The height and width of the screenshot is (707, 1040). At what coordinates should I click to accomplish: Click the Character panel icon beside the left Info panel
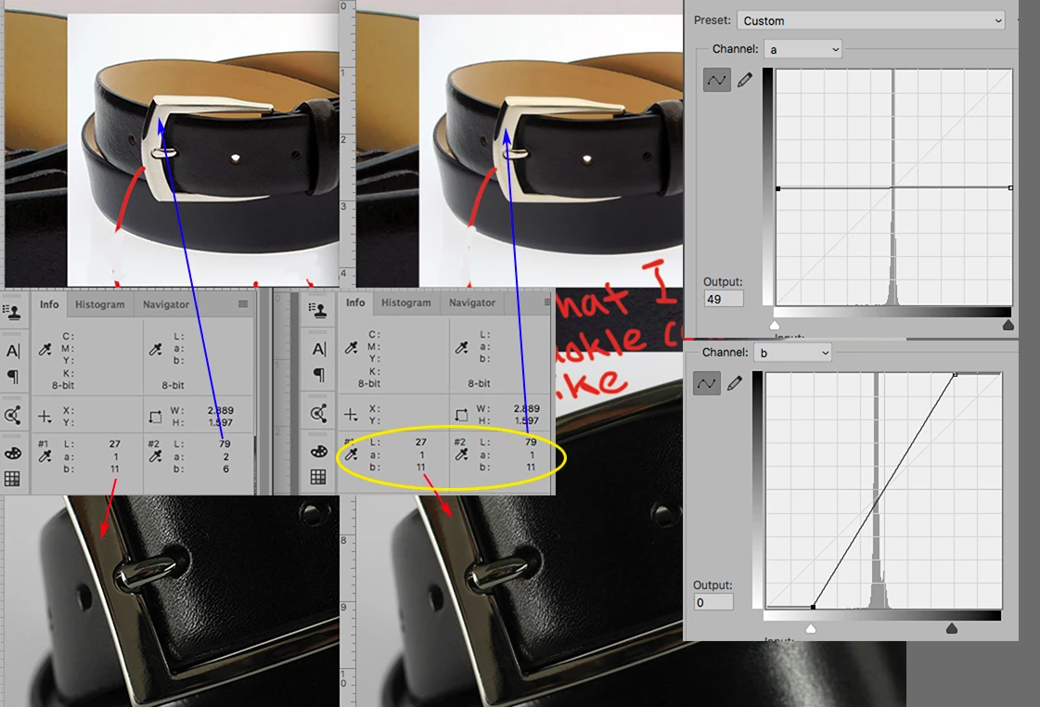pyautogui.click(x=13, y=351)
